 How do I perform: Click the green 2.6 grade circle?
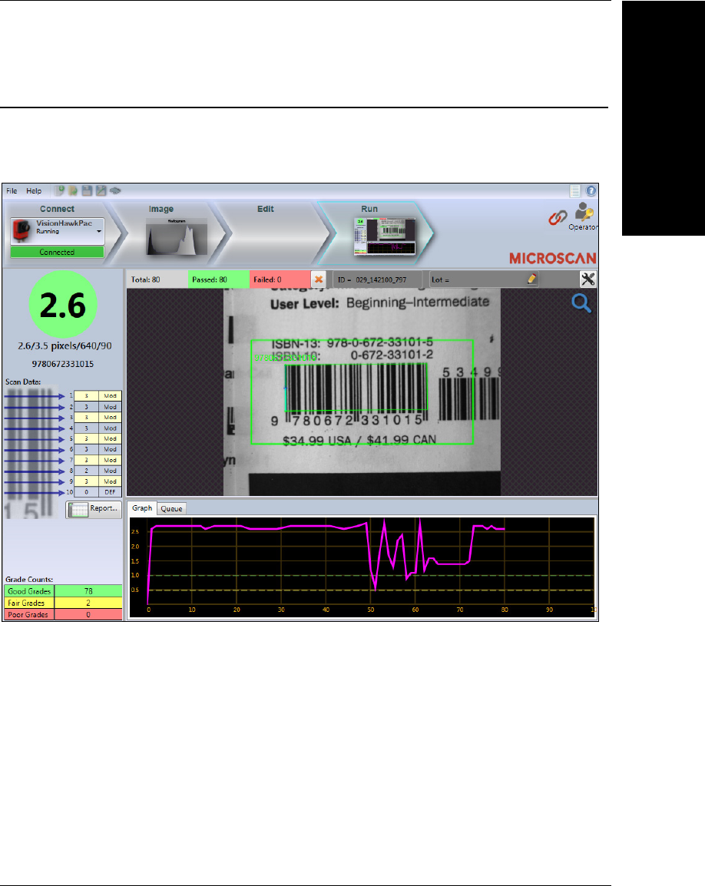click(x=63, y=305)
